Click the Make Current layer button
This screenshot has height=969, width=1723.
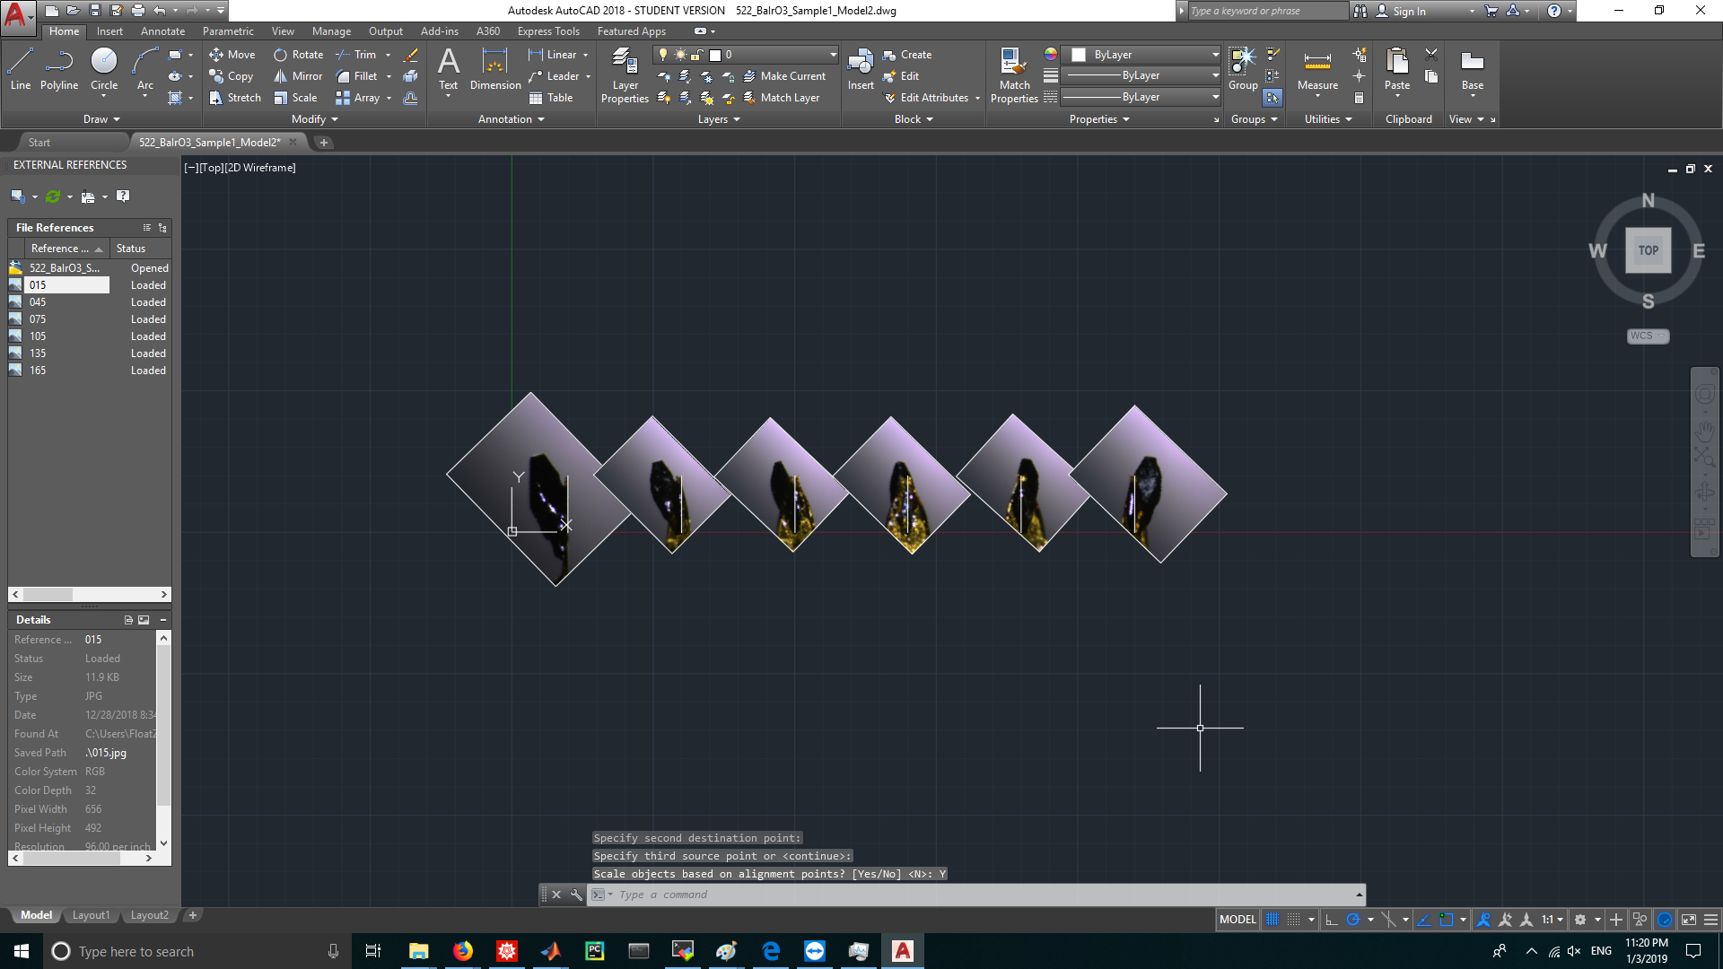[x=784, y=76]
